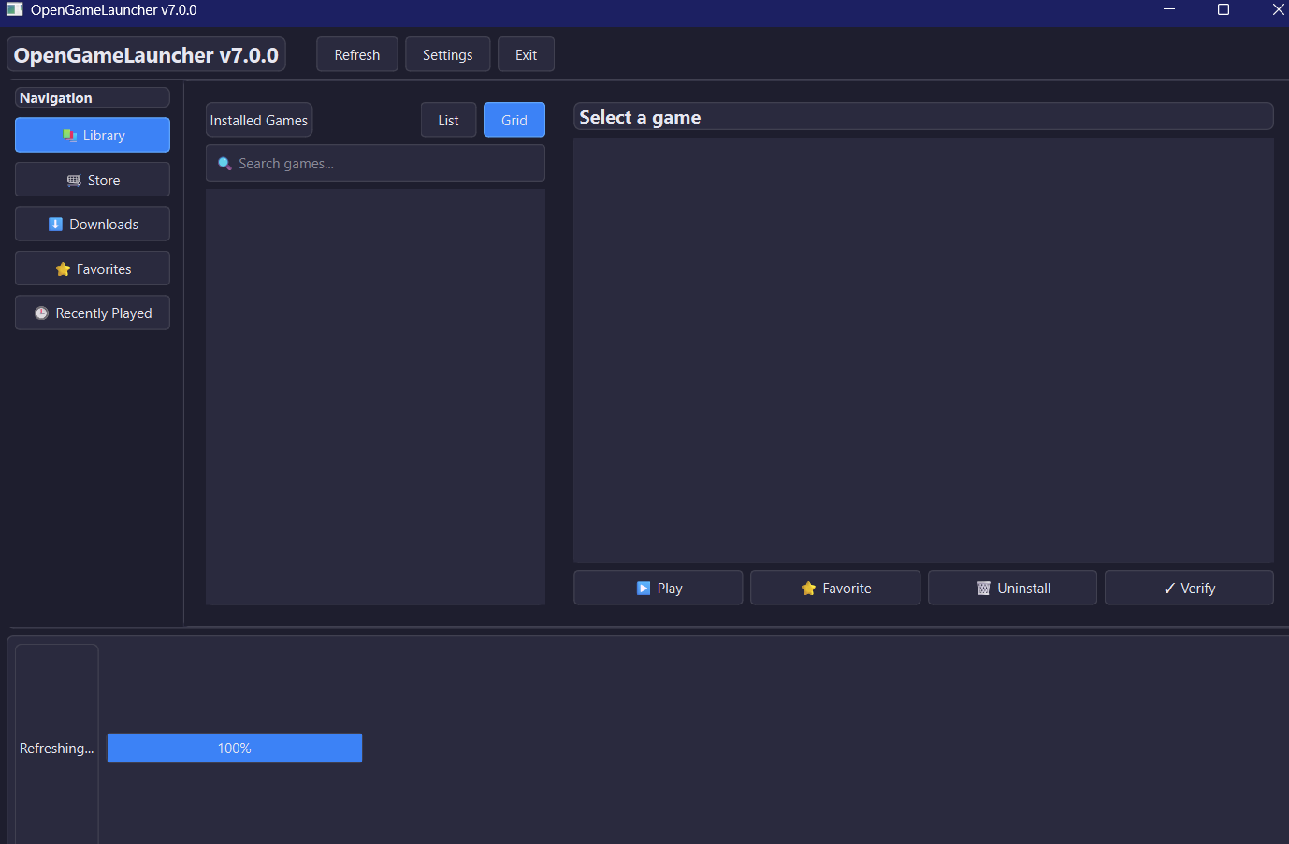This screenshot has height=844, width=1289.
Task: Go to Downloads in the sidebar
Action: [93, 224]
